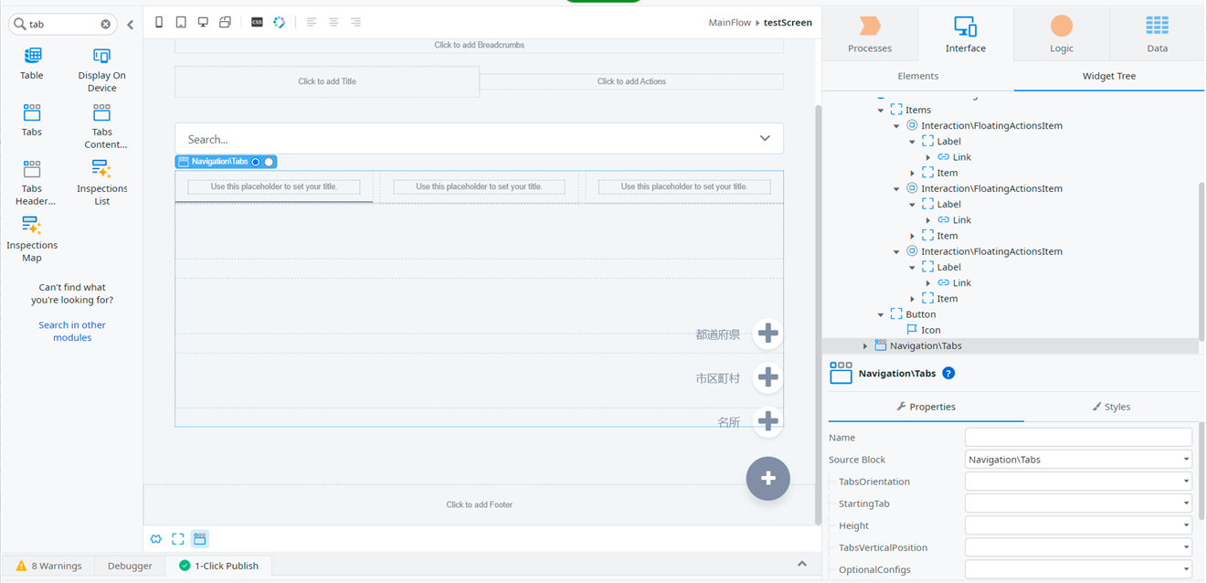Toggle the show layout outlines icon
The height and width of the screenshot is (583, 1207).
(x=178, y=539)
